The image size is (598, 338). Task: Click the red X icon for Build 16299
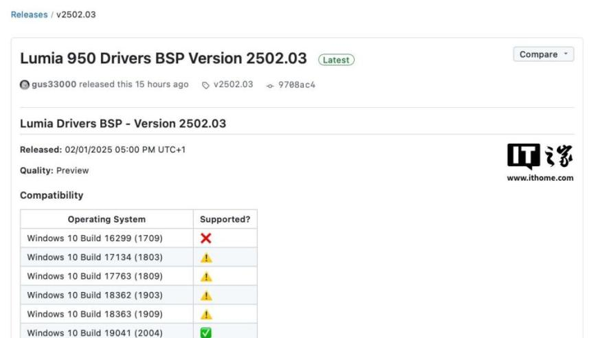coord(206,238)
